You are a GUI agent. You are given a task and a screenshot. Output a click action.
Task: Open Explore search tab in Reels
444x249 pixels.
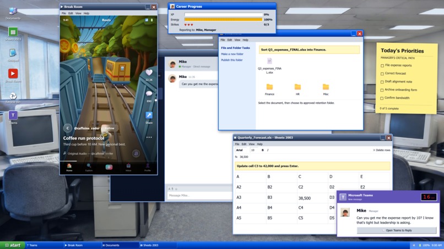coord(89,167)
